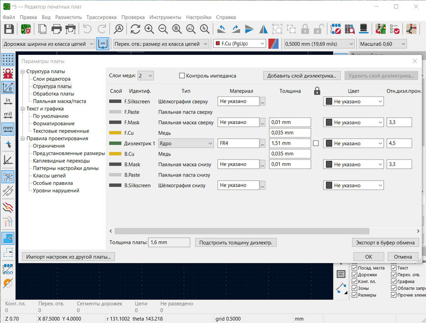
Task: Switch units to millimeters icon
Action: pos(8,129)
